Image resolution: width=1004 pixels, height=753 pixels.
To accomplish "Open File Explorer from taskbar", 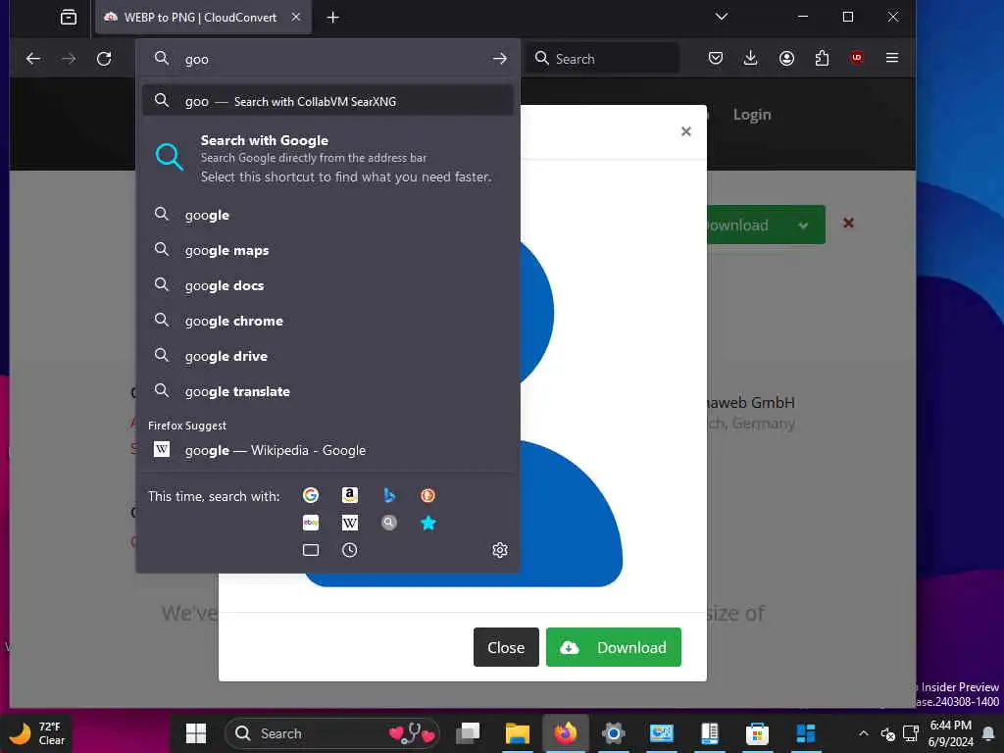I will tap(517, 733).
